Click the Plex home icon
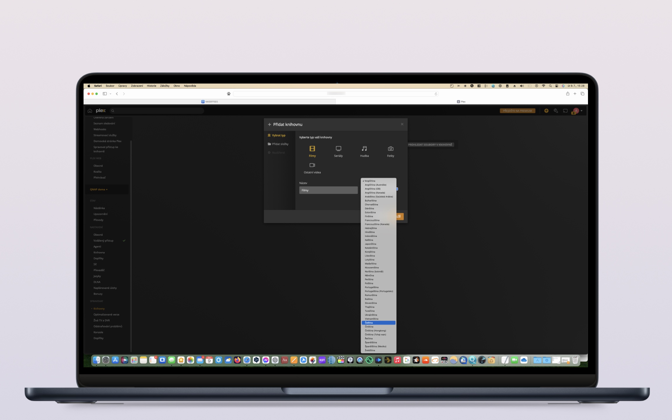This screenshot has height=420, width=672. (90, 111)
